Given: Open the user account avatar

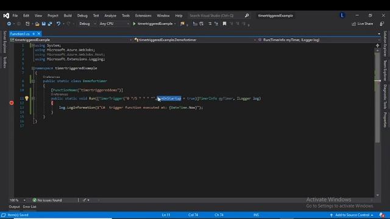Looking at the screenshot, I should tap(342, 15).
